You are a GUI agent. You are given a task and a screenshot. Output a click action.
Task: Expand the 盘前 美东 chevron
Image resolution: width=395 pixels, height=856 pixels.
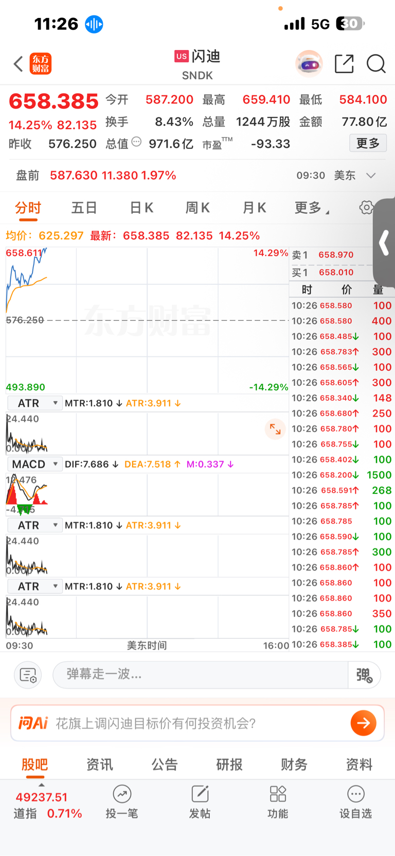(x=371, y=176)
